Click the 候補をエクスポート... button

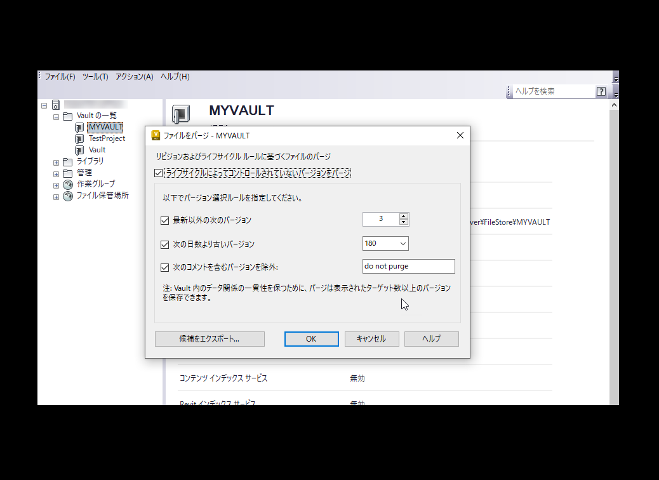(x=210, y=339)
